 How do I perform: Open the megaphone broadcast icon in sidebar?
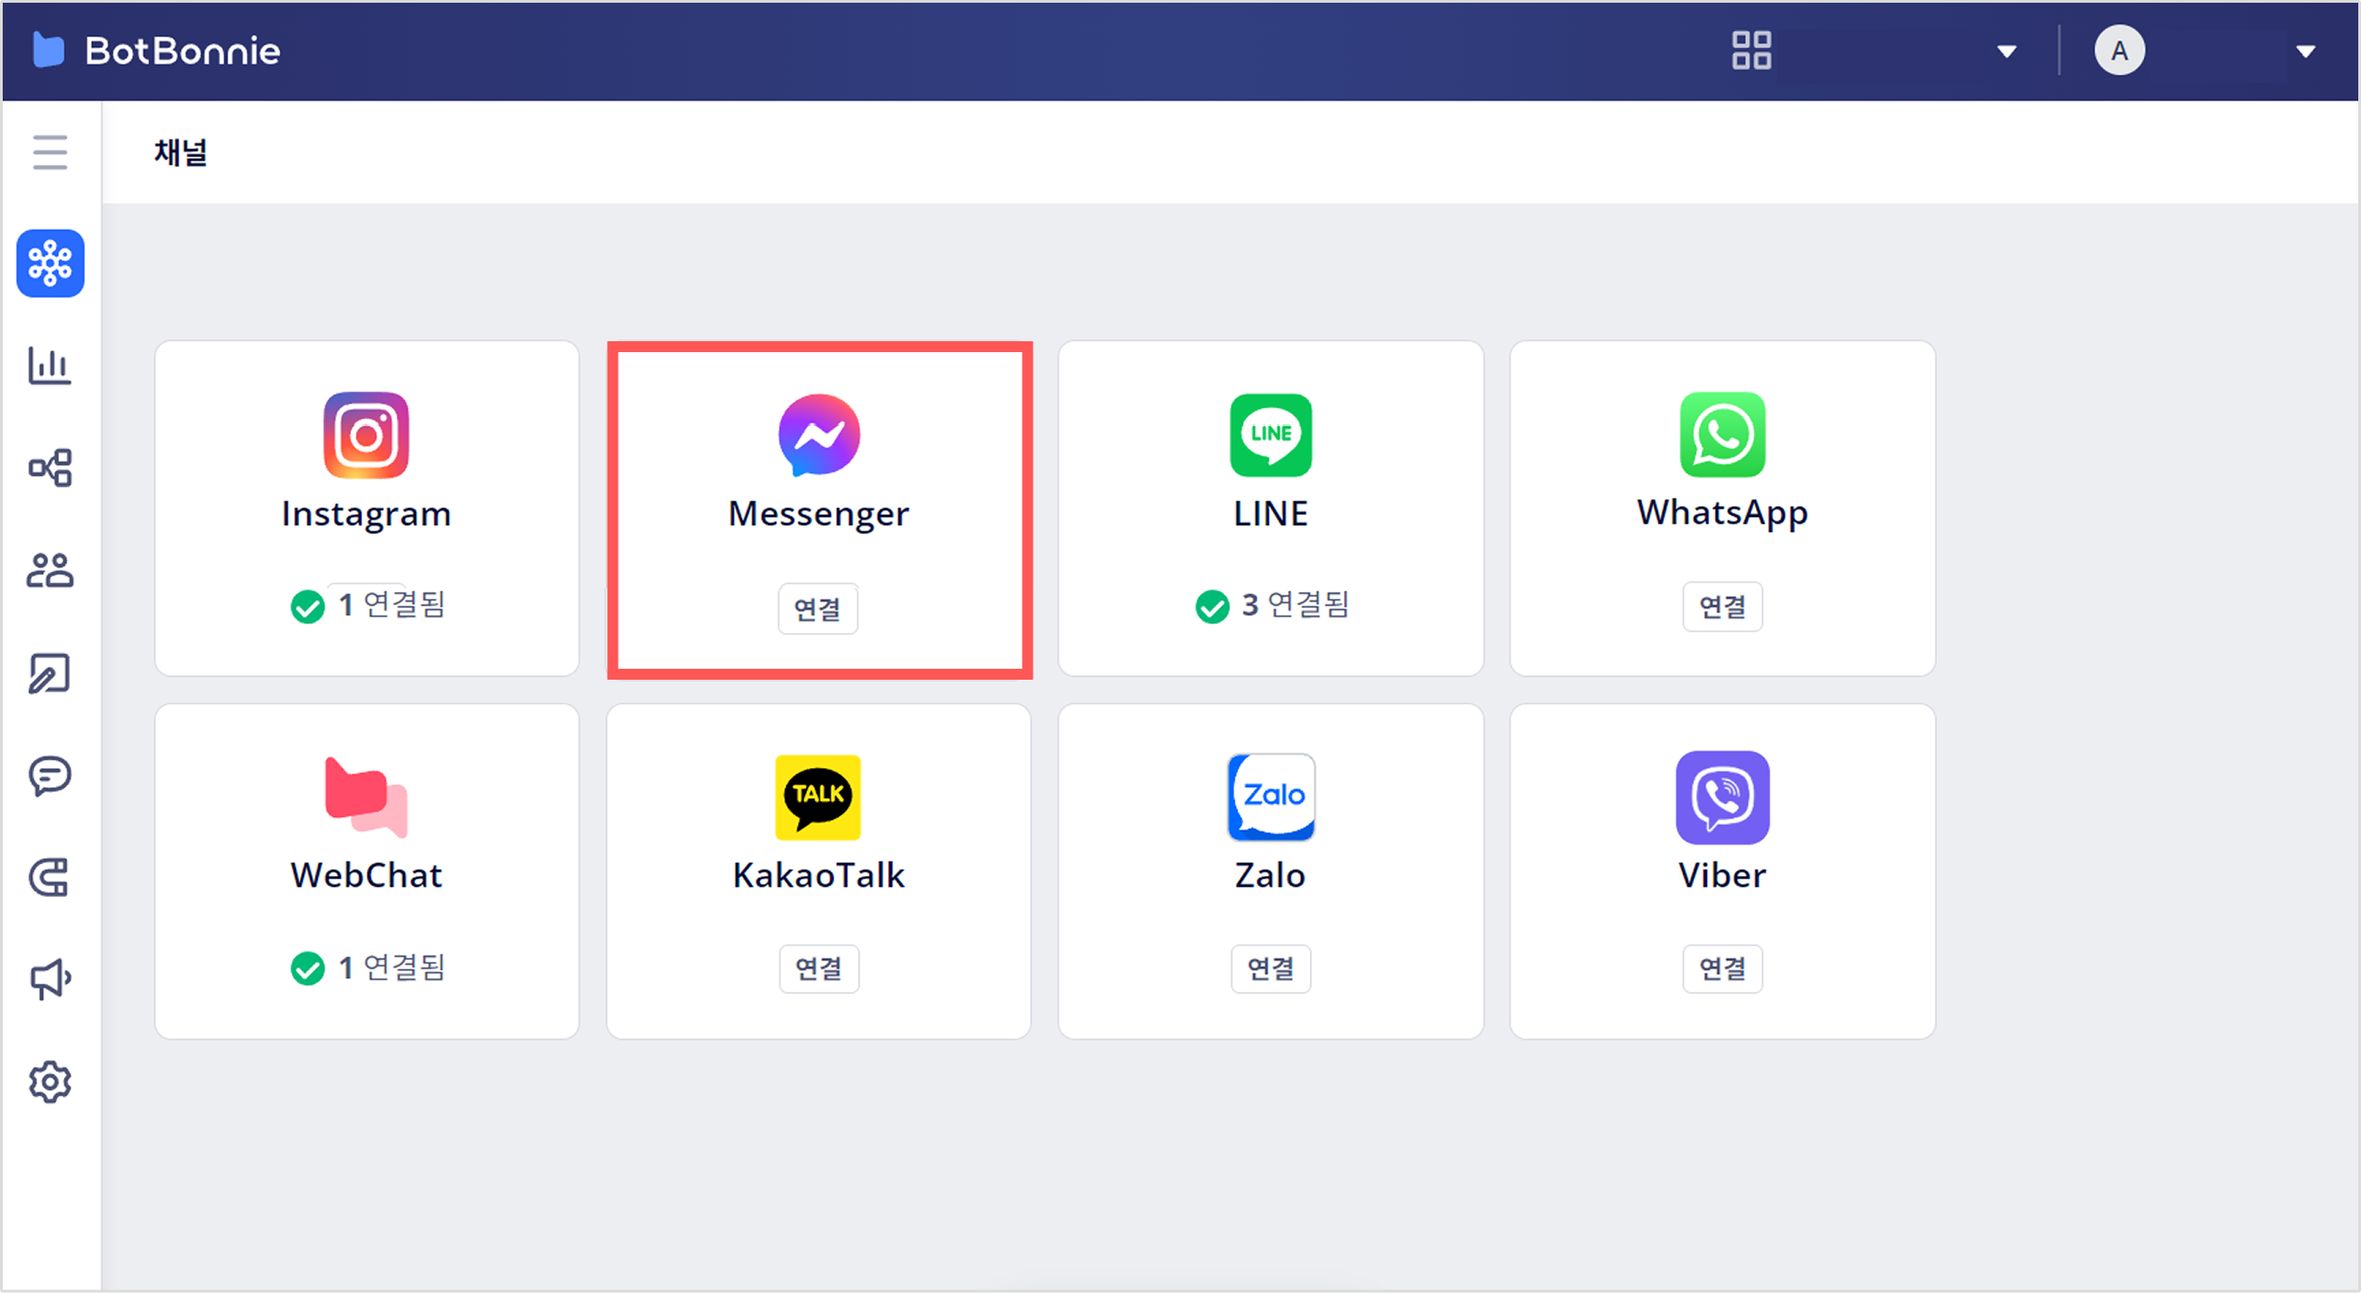coord(50,979)
